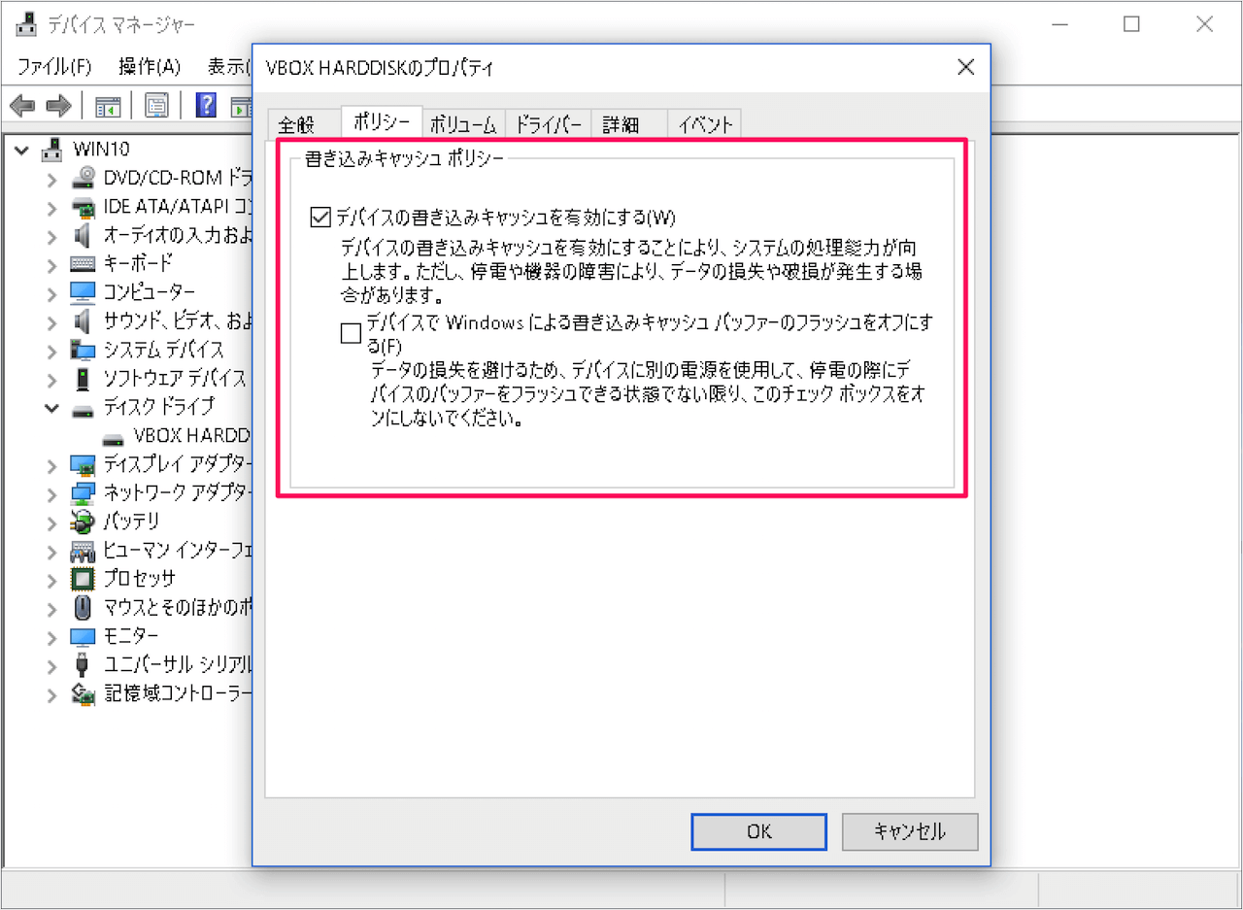1243x910 pixels.
Task: Click the audio input (オーディオの入力) speaker icon
Action: tap(84, 235)
